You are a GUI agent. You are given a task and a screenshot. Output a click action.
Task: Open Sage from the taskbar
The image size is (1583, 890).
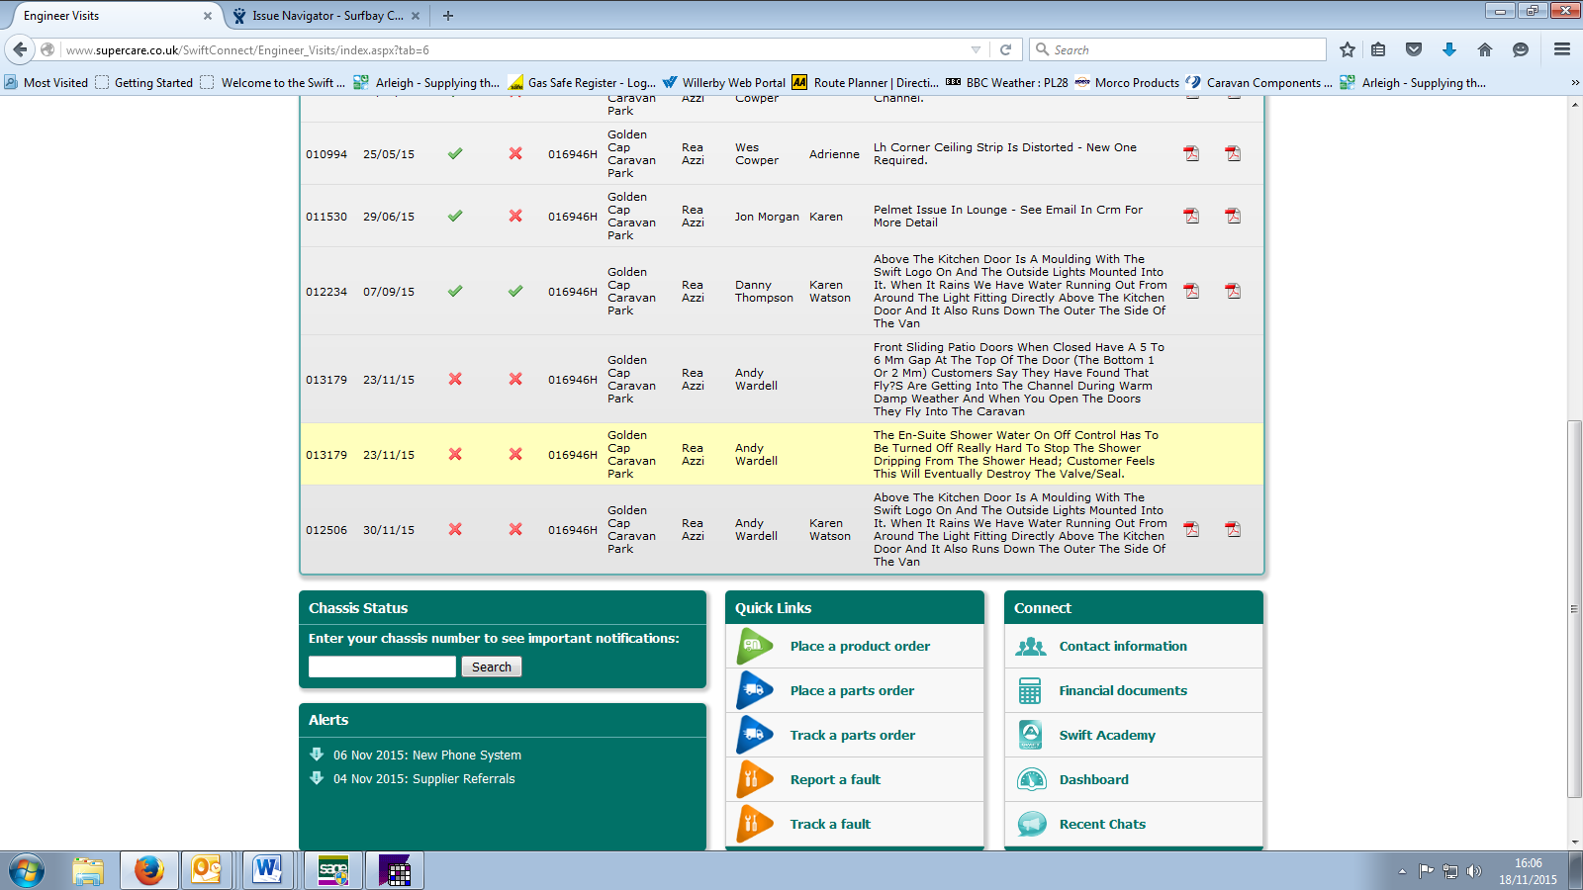click(x=333, y=871)
